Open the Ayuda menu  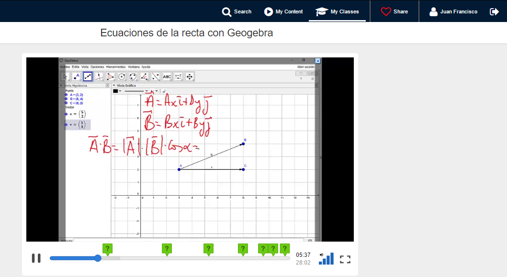146,67
